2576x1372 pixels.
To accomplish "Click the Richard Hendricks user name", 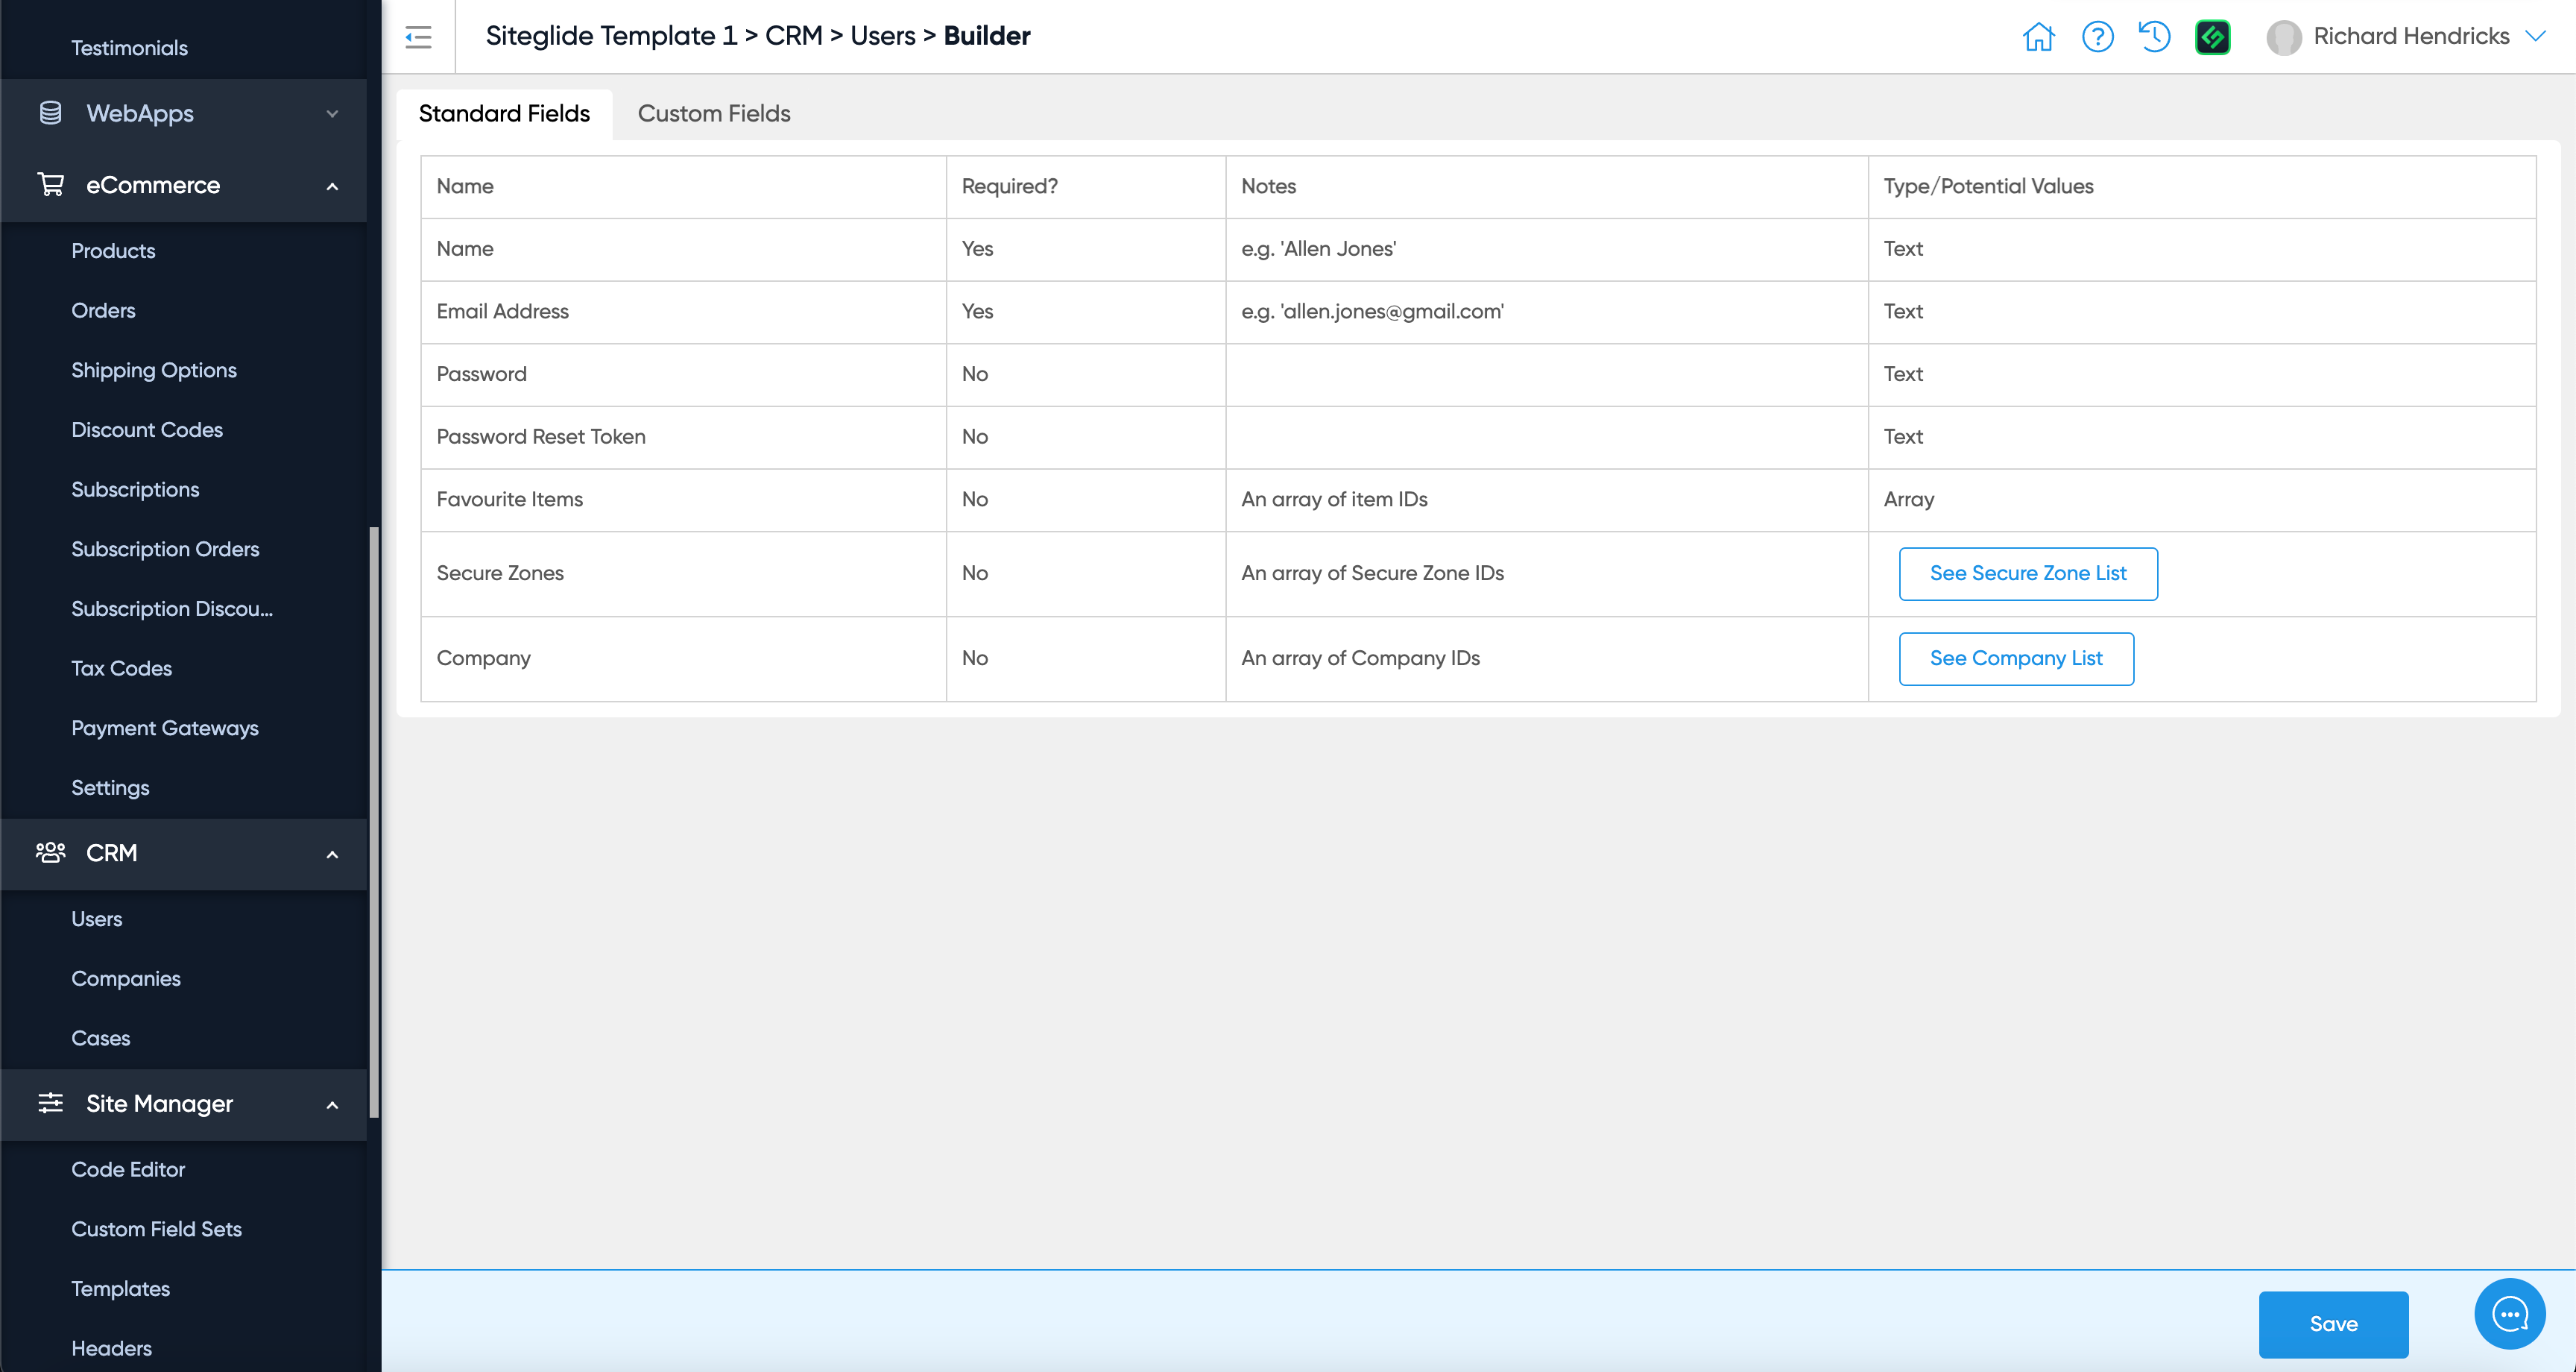I will pyautogui.click(x=2411, y=36).
